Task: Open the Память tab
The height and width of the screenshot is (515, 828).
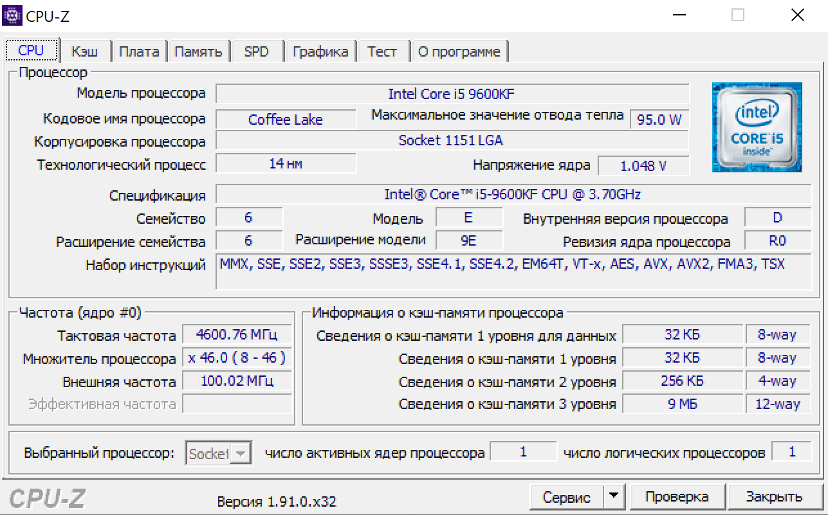Action: pos(198,51)
